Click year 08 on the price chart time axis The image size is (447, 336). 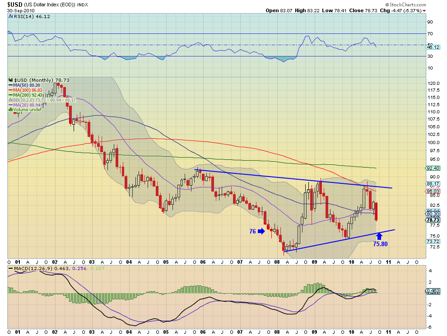(277, 262)
